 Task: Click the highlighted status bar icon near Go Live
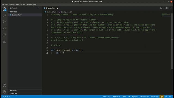[x=162, y=97]
